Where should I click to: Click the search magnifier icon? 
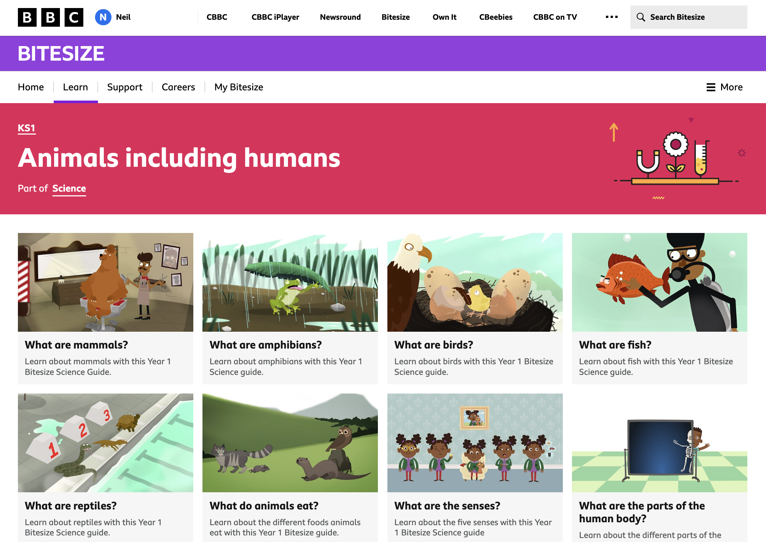tap(641, 17)
